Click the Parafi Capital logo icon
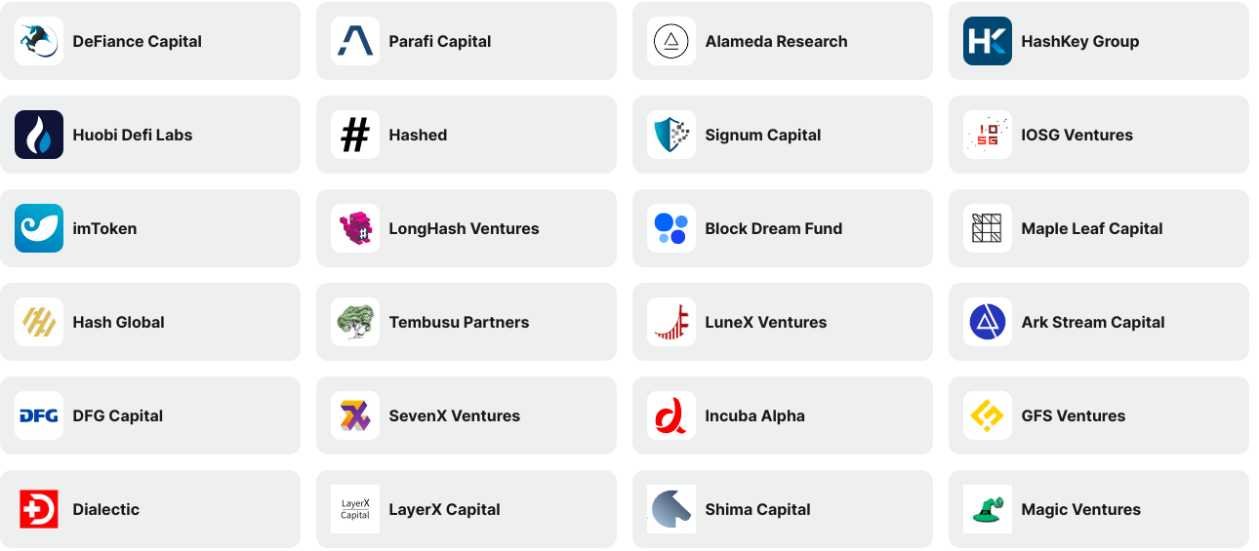1259x551 pixels. pos(355,41)
